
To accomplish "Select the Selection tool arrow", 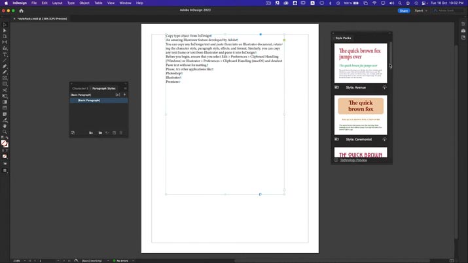I will (5, 25).
